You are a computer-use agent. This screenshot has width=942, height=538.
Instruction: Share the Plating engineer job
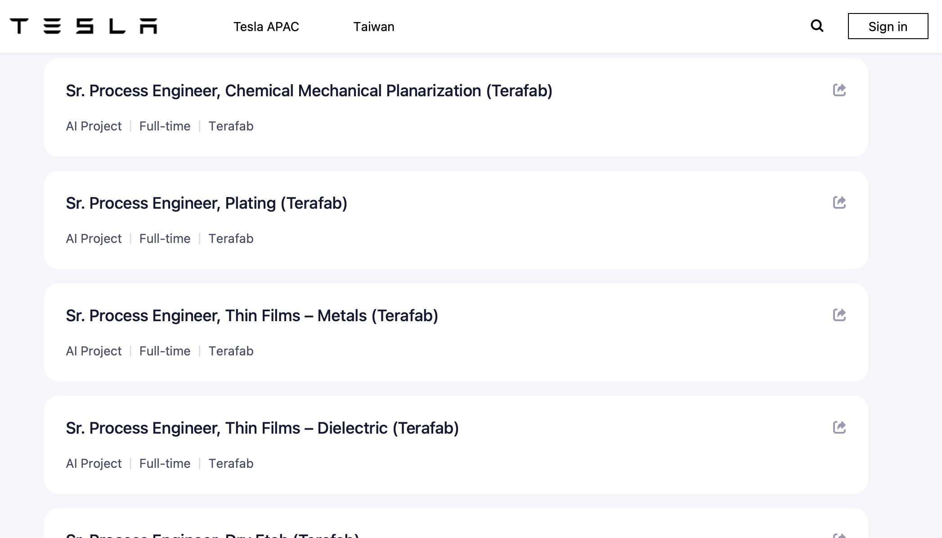point(839,202)
